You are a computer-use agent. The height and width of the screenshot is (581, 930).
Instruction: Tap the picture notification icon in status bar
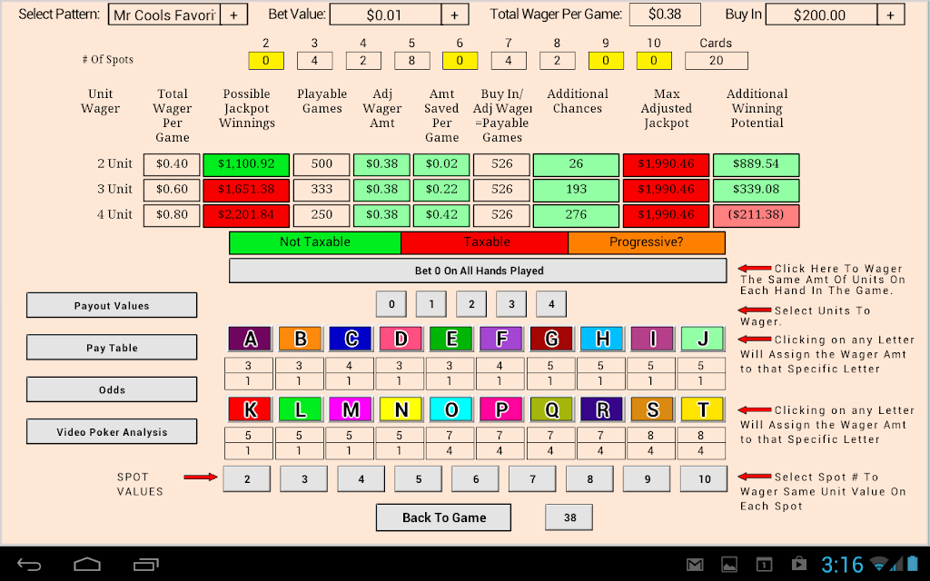(x=729, y=565)
